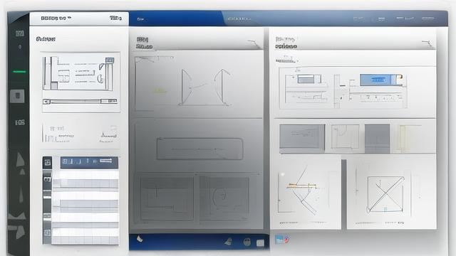Switch to the first tab at top left
This screenshot has height=256, width=456.
click(x=56, y=18)
